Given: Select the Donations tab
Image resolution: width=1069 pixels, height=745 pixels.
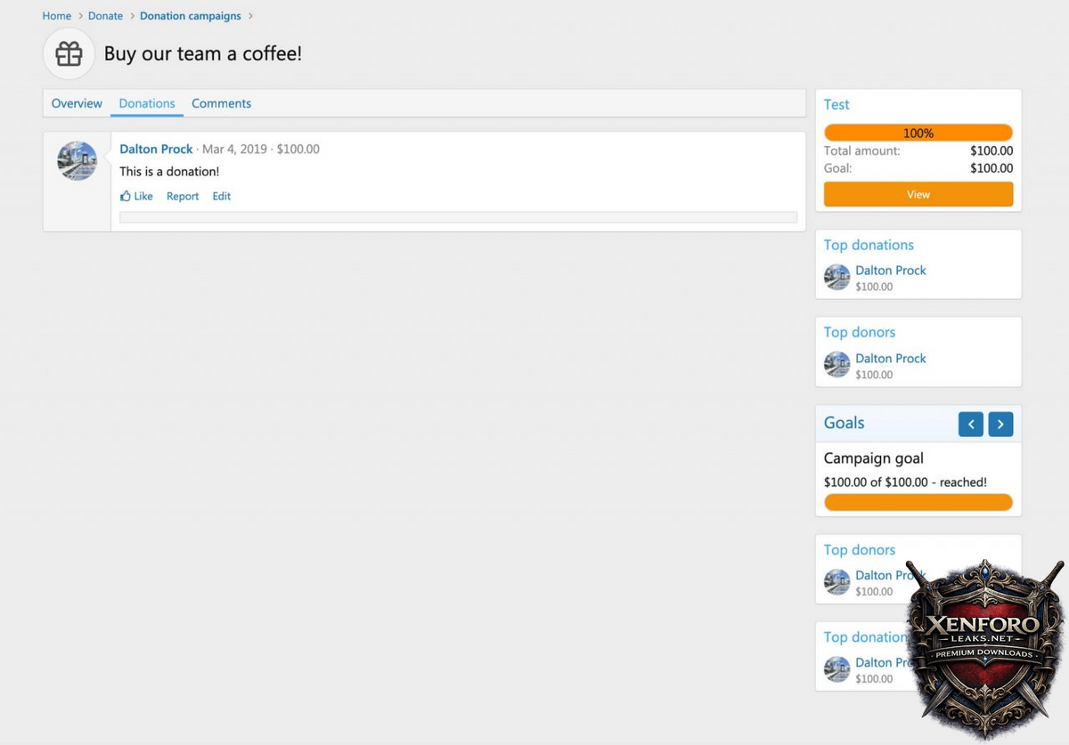Looking at the screenshot, I should coord(147,103).
